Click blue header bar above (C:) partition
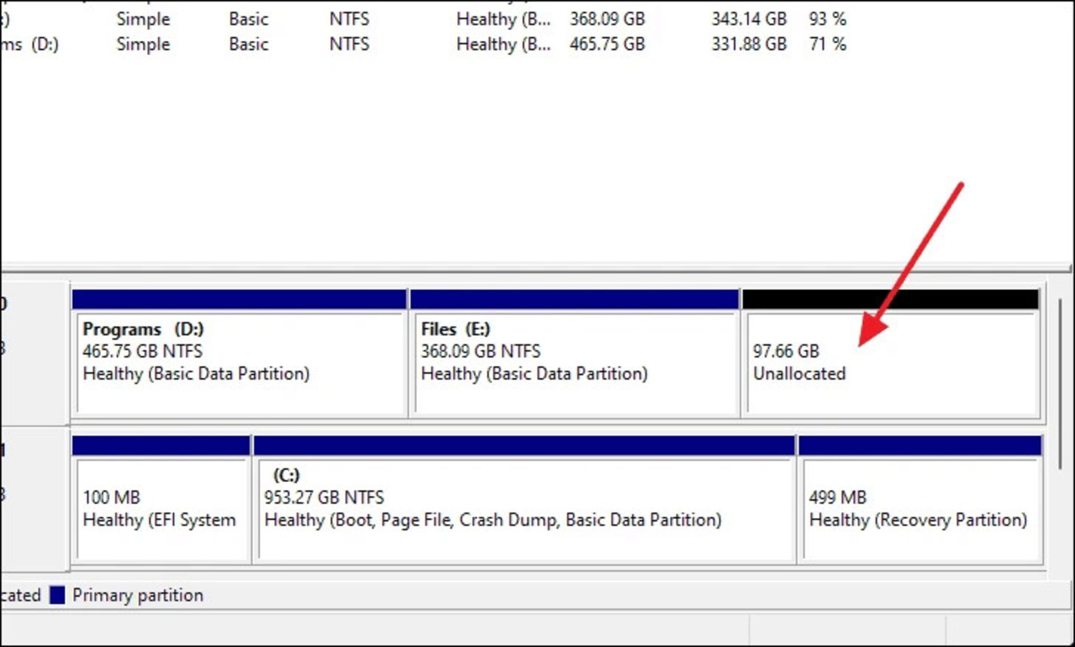The image size is (1075, 647). 524,446
